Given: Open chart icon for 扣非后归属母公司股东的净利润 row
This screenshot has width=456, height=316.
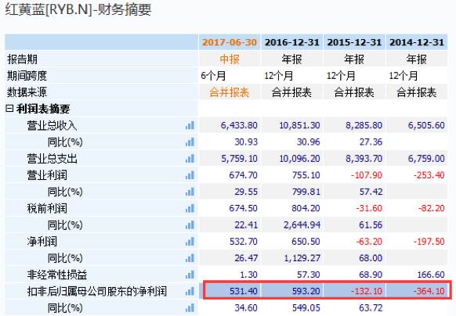Looking at the screenshot, I should click(190, 291).
